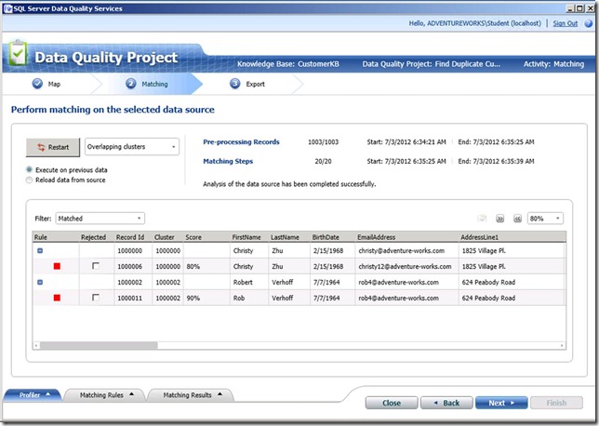The width and height of the screenshot is (599, 426).
Task: Click the expand all clusters icon
Action: tap(499, 219)
